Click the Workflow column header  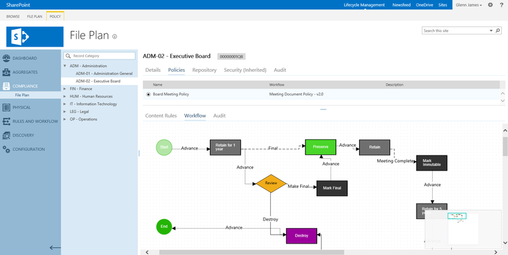[x=276, y=85]
